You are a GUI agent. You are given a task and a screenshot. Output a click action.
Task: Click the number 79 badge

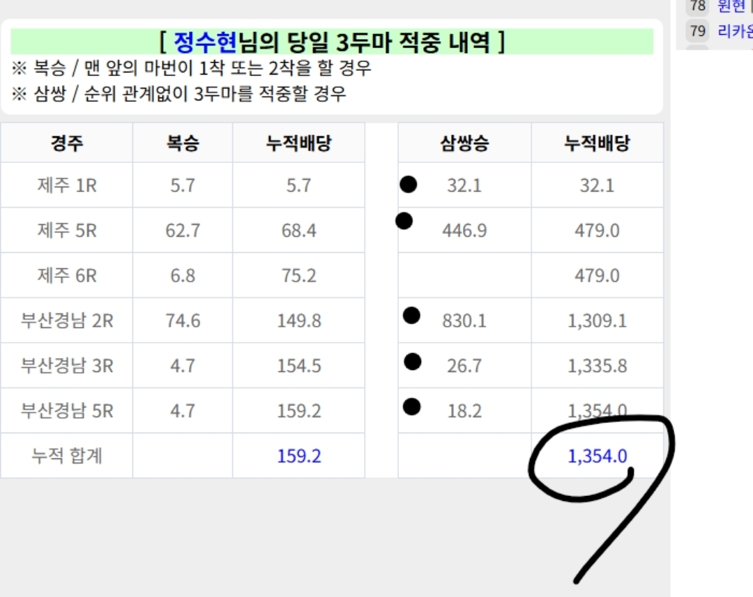pyautogui.click(x=697, y=31)
